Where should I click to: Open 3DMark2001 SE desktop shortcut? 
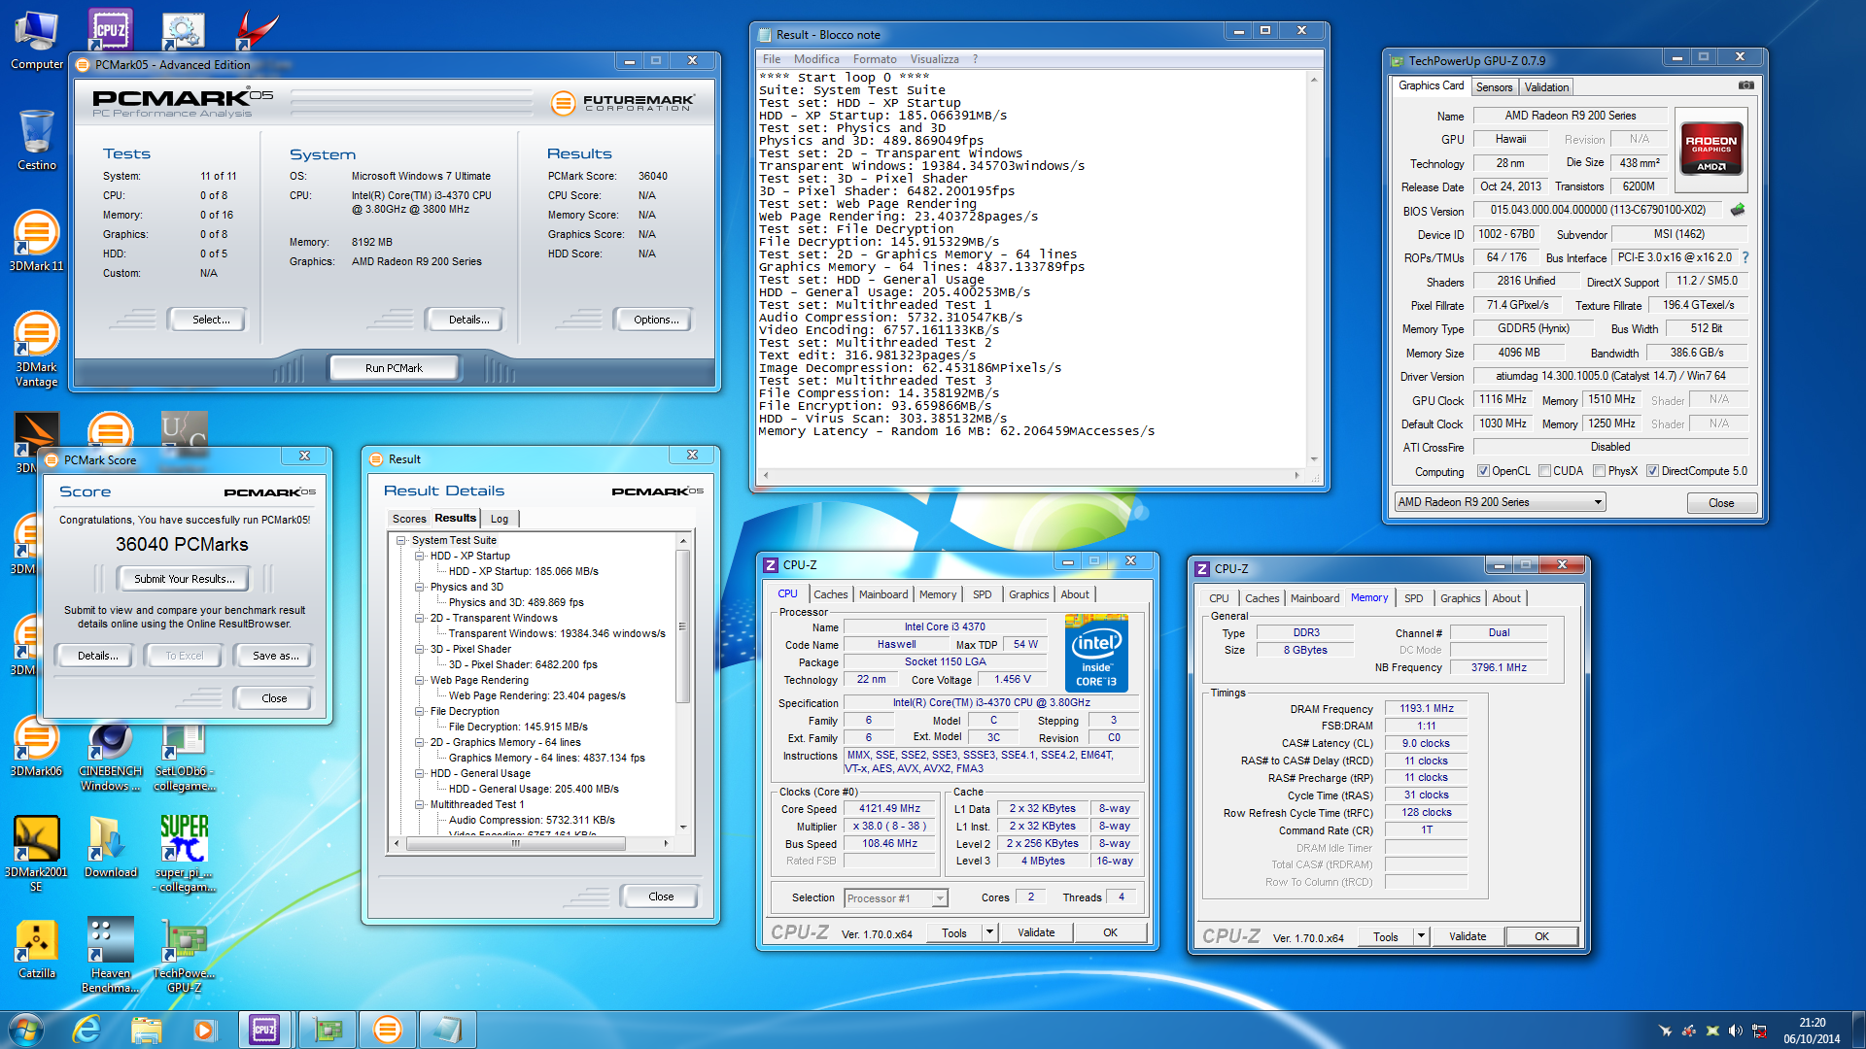coord(36,853)
